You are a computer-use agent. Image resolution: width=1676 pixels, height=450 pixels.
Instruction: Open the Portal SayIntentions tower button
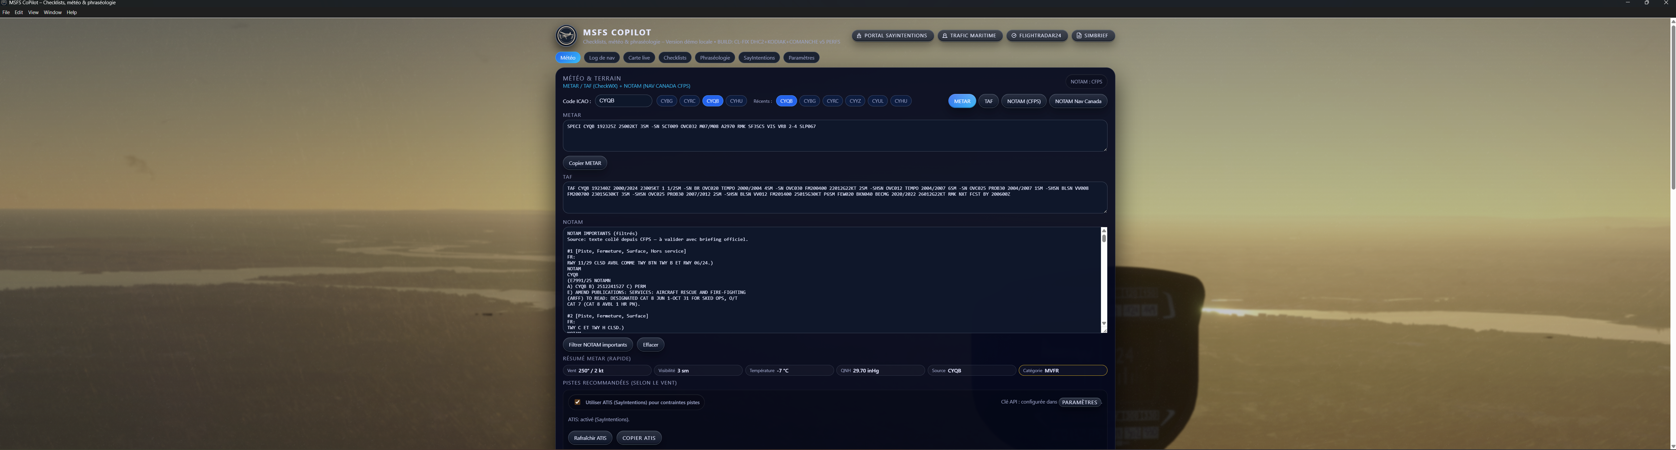[x=892, y=36]
